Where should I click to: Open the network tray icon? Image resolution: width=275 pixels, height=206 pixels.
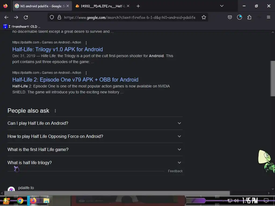(230, 201)
